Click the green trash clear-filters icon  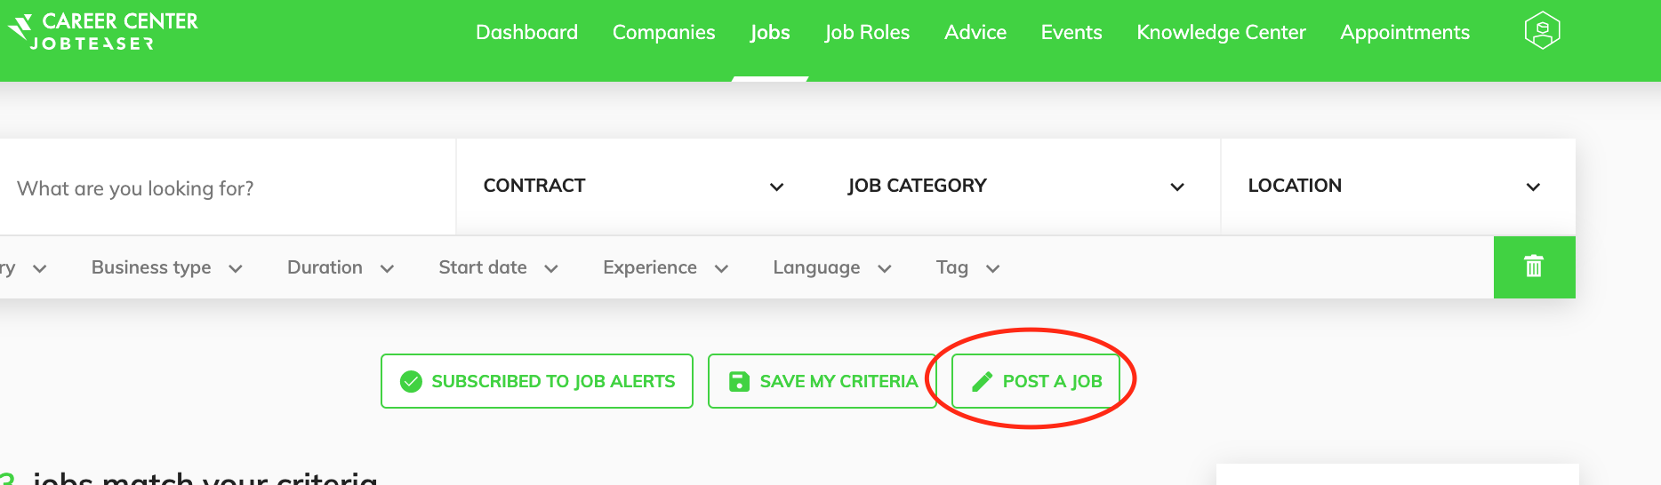[1534, 266]
